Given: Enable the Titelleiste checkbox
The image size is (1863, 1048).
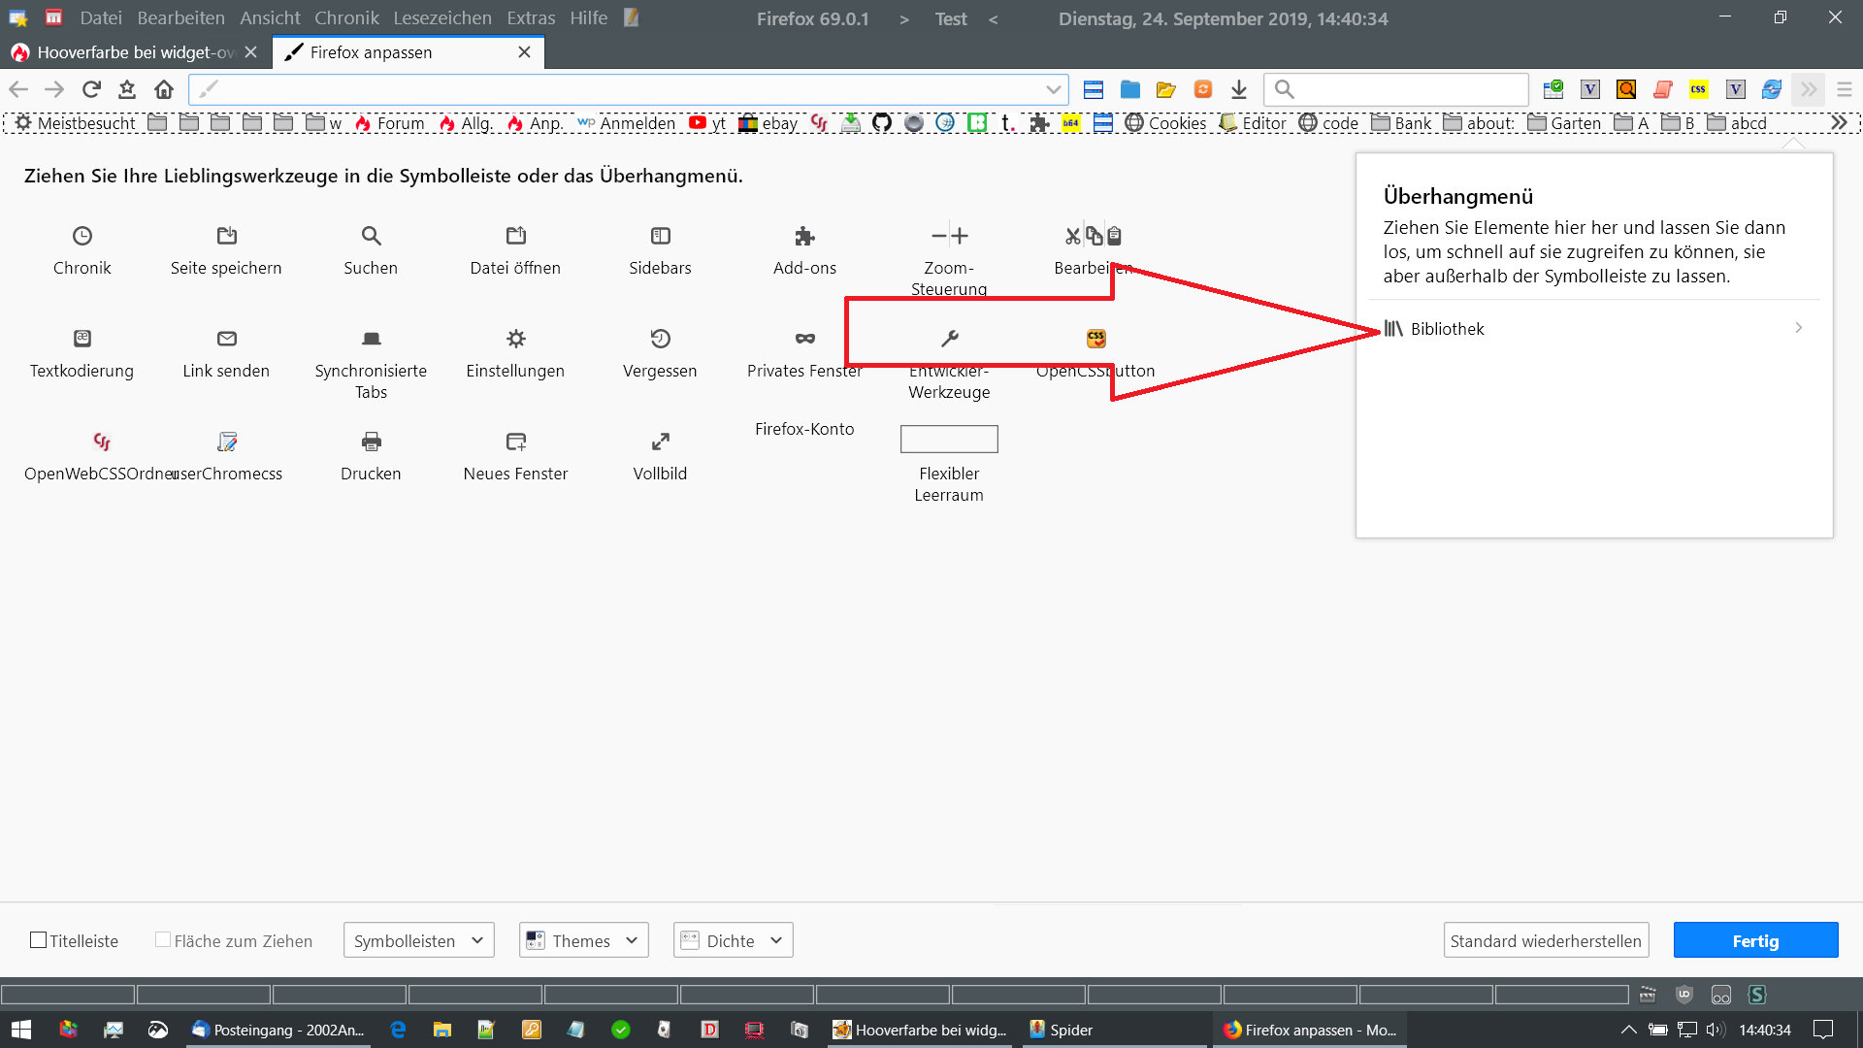Looking at the screenshot, I should click(x=39, y=940).
